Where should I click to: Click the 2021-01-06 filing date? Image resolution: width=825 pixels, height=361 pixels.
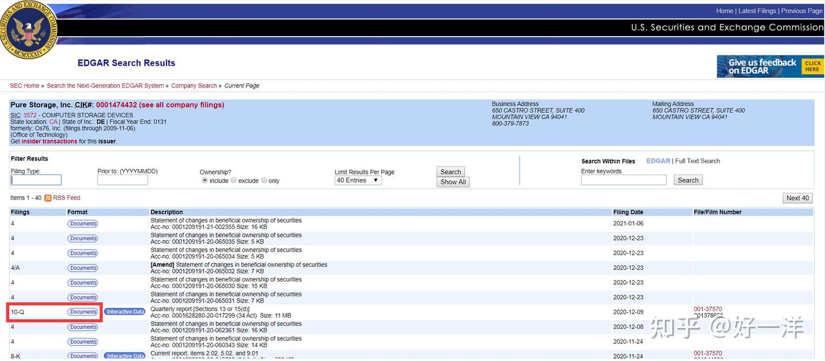[628, 224]
